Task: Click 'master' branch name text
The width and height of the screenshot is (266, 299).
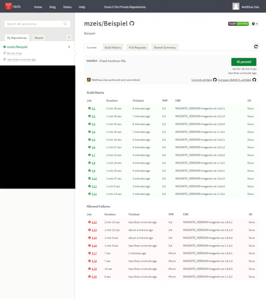Action: [x=92, y=61]
